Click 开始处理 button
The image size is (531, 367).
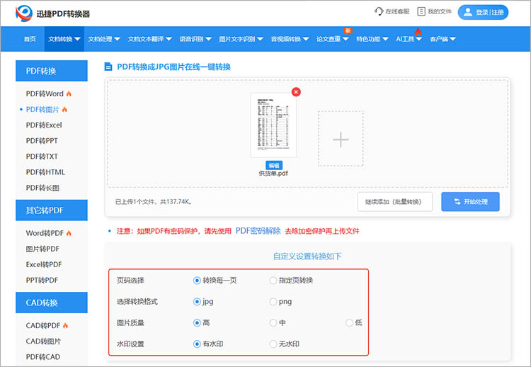[470, 202]
